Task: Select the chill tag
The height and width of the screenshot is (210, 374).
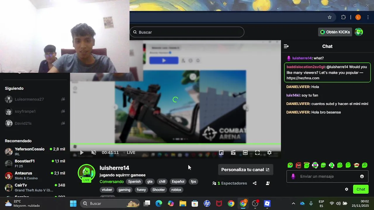Action: point(162,181)
